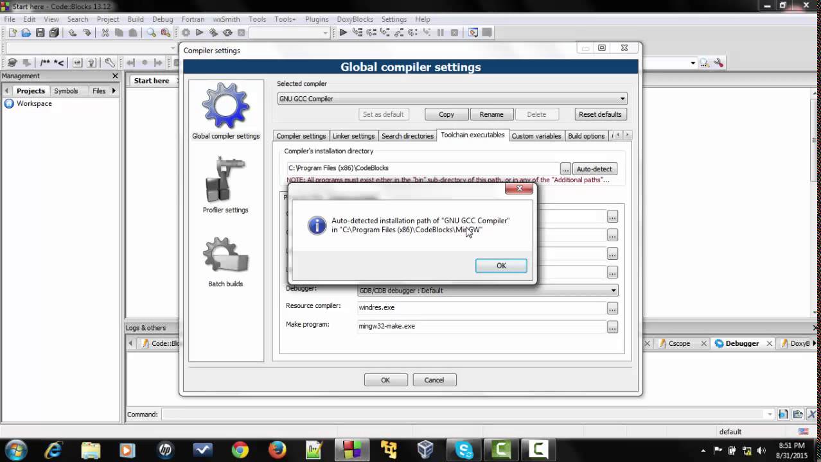Switch to the Build options tab
Viewport: 821px width, 462px height.
coord(586,136)
